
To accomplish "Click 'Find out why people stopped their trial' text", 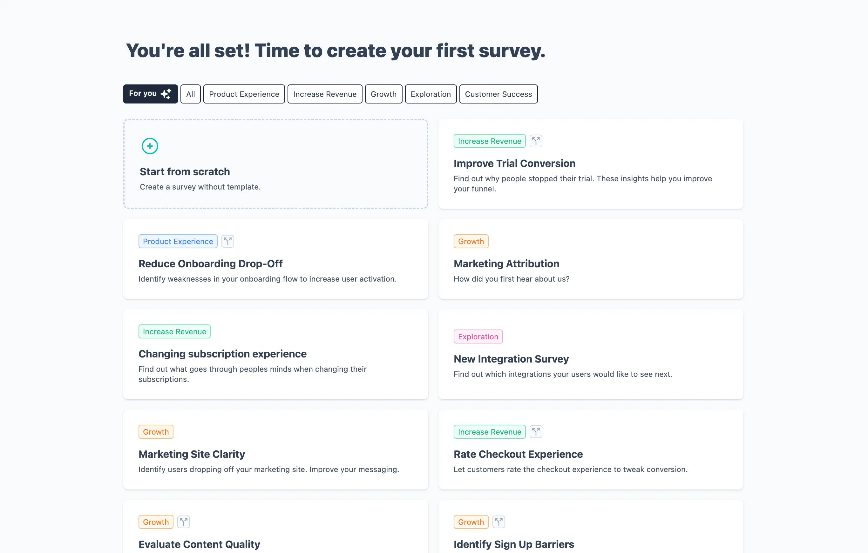I will click(582, 183).
